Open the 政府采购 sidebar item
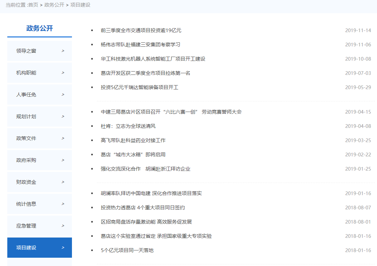 coord(39,160)
